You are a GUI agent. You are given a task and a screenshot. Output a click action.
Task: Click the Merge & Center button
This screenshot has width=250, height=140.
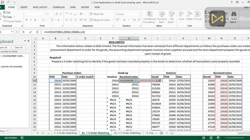[x=100, y=20]
